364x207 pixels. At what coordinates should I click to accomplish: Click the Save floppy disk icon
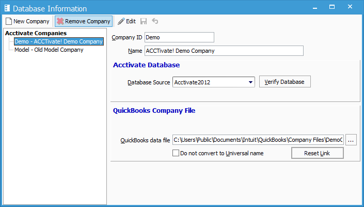144,21
